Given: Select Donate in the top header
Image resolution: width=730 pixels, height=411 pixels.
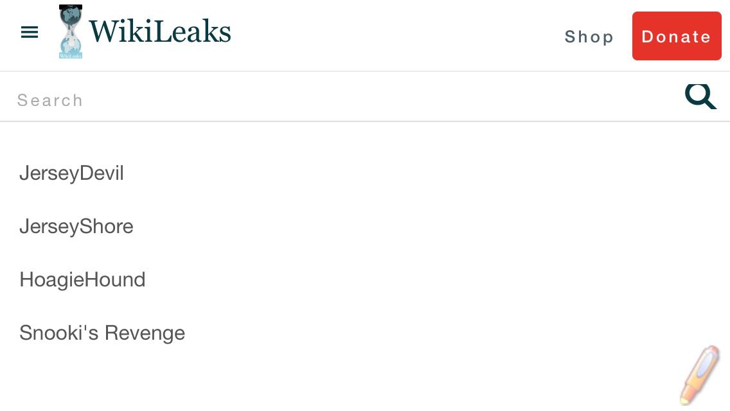Looking at the screenshot, I should pos(677,36).
